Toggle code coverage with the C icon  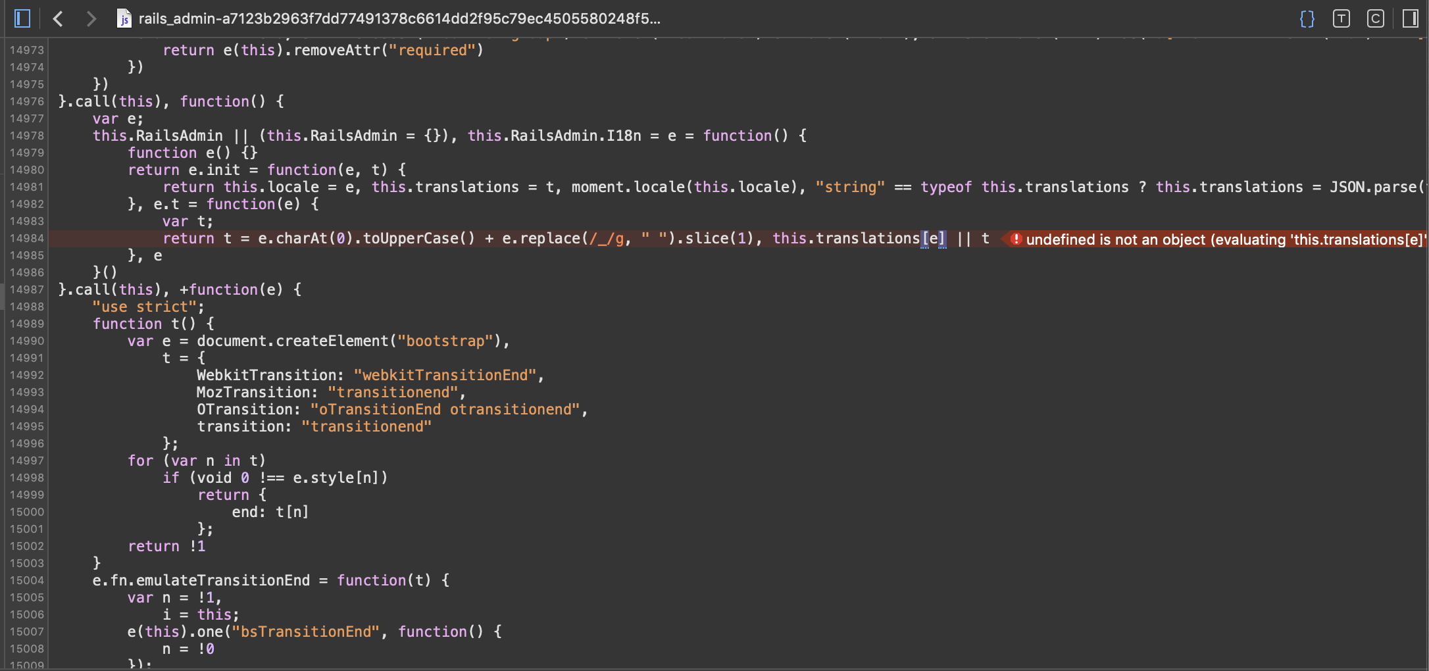click(x=1375, y=18)
